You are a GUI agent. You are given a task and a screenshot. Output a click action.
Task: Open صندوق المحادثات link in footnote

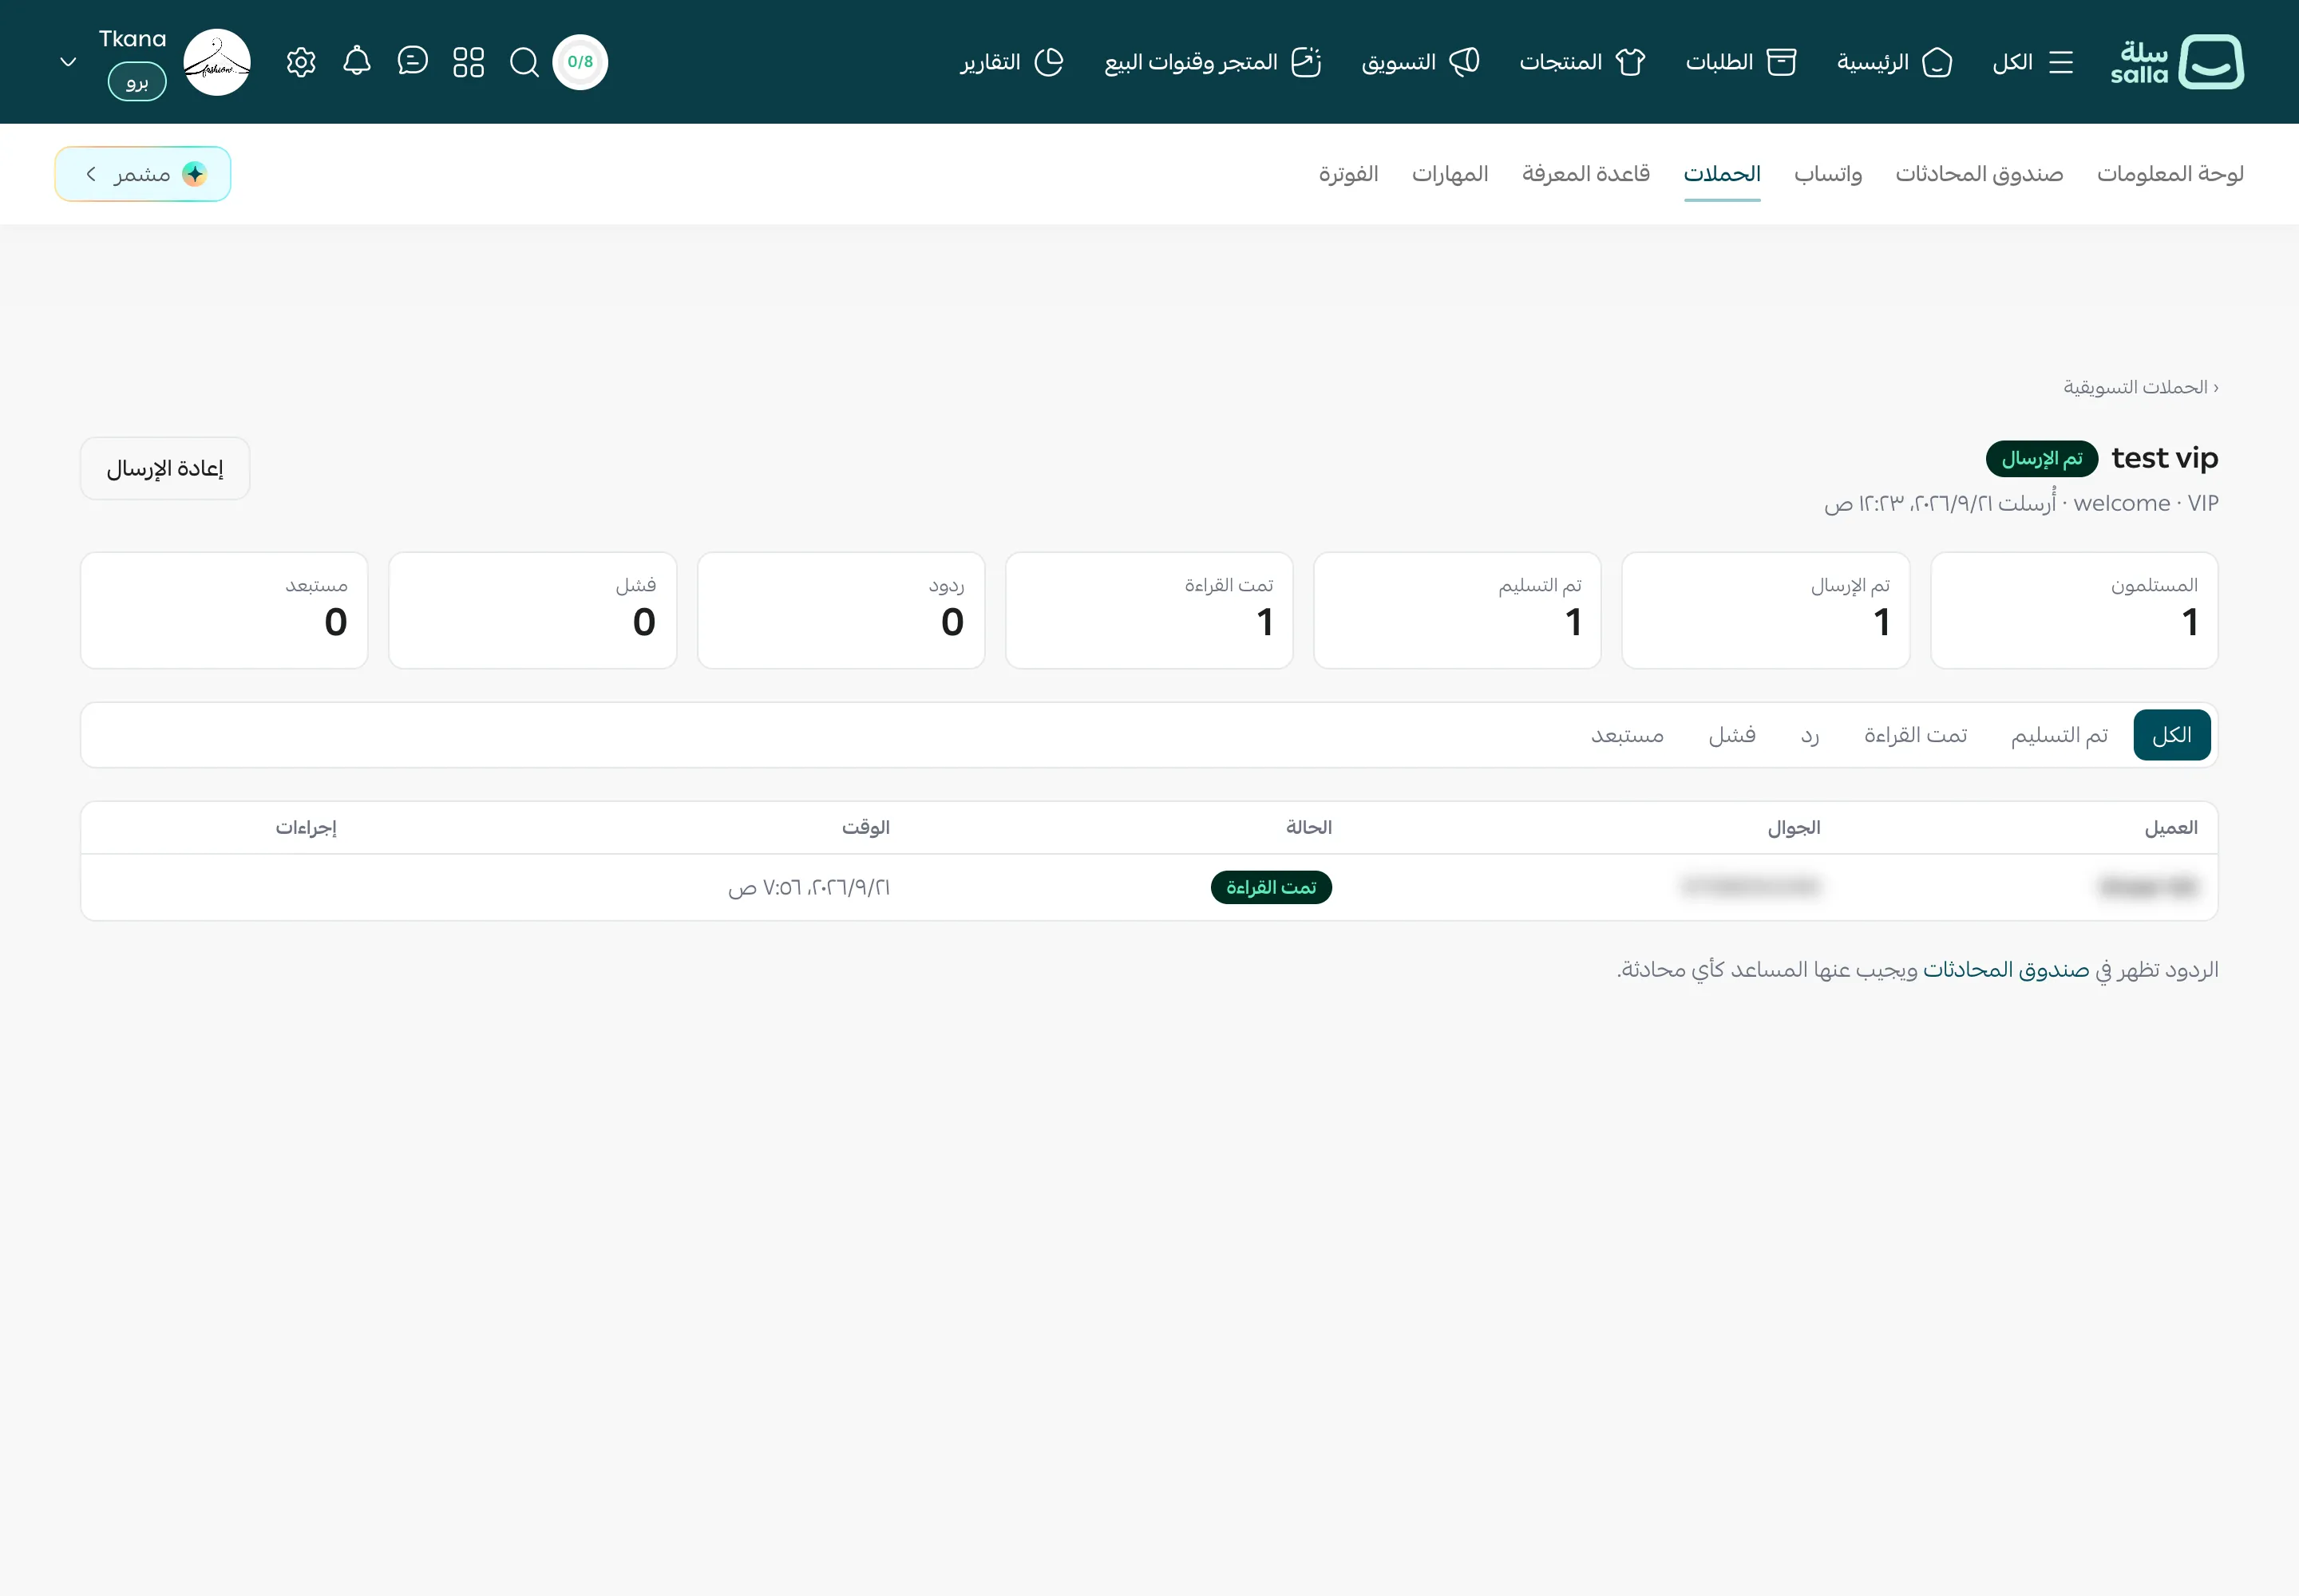2006,970
